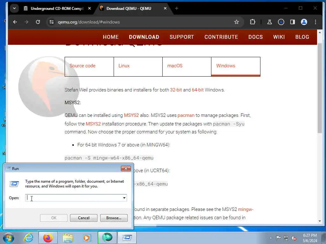Follow the 32-bit installers link
The height and width of the screenshot is (244, 326).
tap(176, 90)
